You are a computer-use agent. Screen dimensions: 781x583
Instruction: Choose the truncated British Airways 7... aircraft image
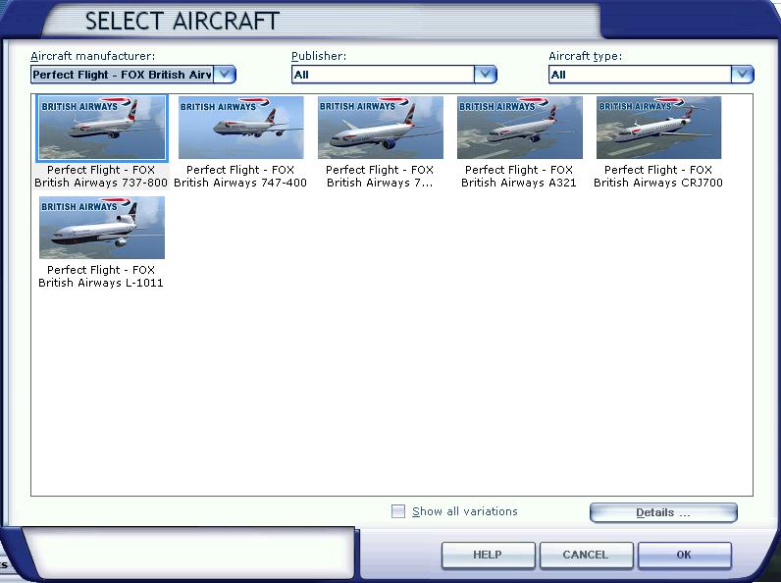381,128
